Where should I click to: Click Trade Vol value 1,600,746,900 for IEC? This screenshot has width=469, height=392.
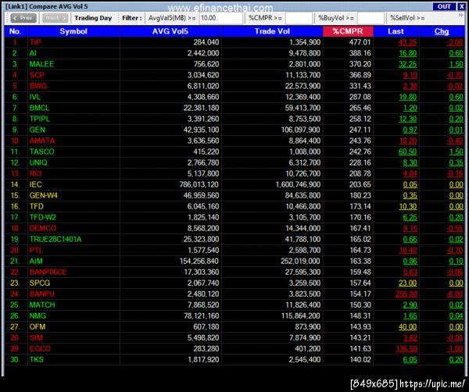click(x=298, y=184)
